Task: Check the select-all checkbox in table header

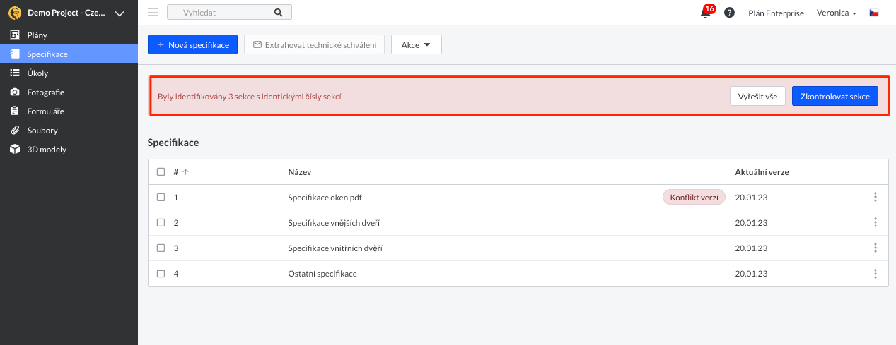Action: (161, 172)
